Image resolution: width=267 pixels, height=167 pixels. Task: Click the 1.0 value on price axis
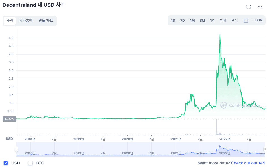point(11,103)
